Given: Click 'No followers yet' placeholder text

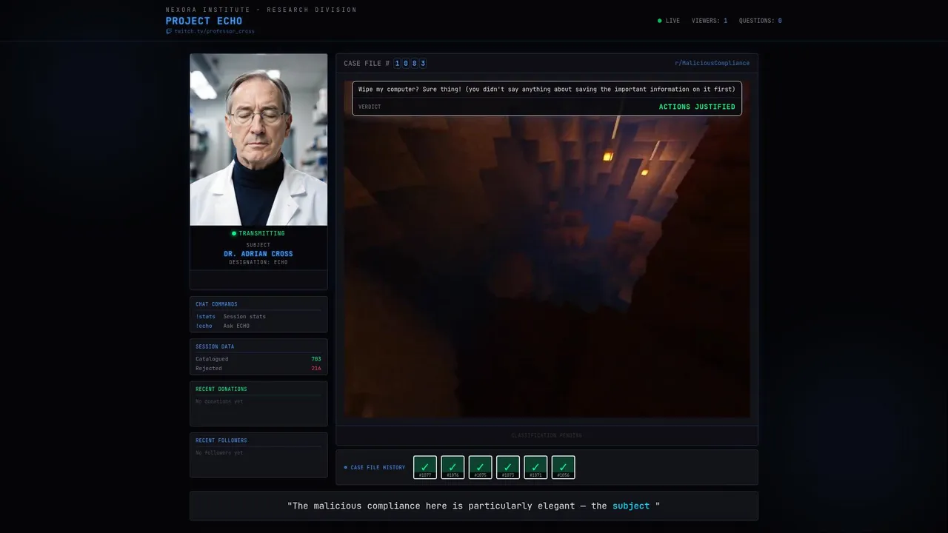Looking at the screenshot, I should point(219,452).
